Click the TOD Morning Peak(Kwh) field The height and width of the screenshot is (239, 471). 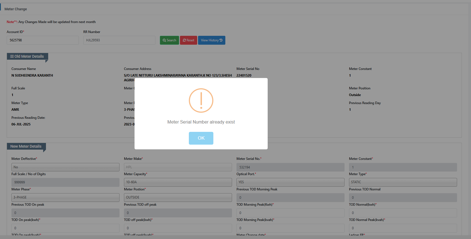(x=290, y=213)
